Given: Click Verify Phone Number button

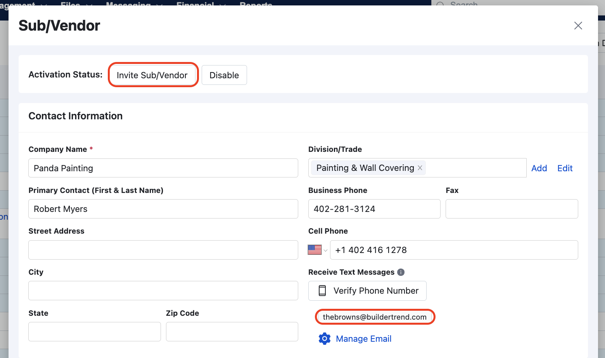Looking at the screenshot, I should tap(367, 291).
